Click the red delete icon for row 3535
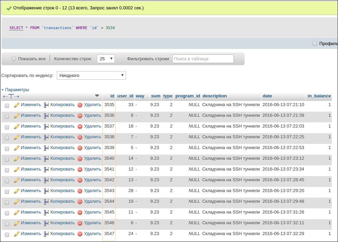This screenshot has width=338, height=242. click(x=80, y=105)
